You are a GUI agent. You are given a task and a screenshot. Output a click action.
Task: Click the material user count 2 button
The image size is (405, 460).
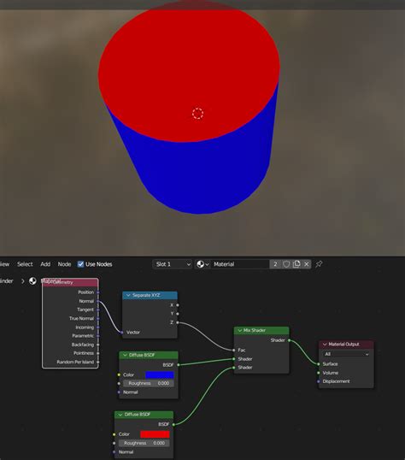tap(275, 264)
